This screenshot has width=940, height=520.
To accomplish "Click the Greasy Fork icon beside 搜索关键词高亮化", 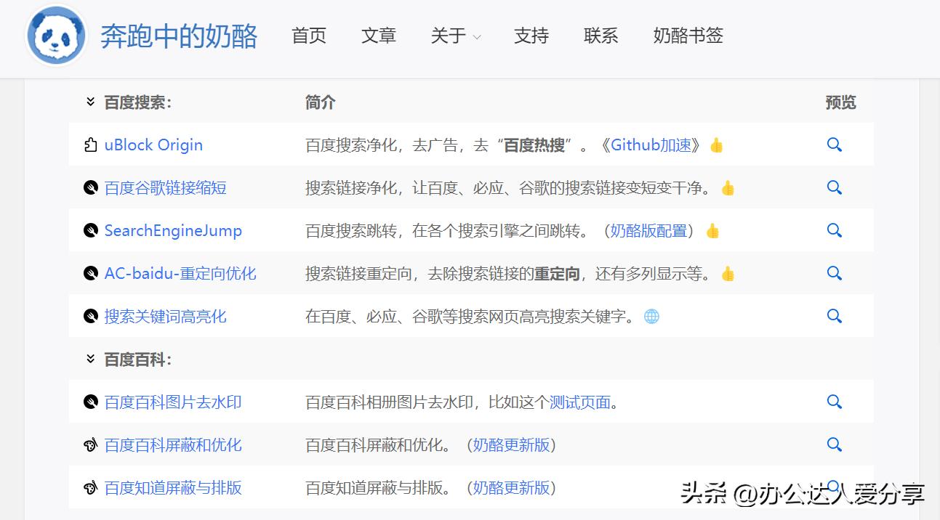I will (89, 316).
